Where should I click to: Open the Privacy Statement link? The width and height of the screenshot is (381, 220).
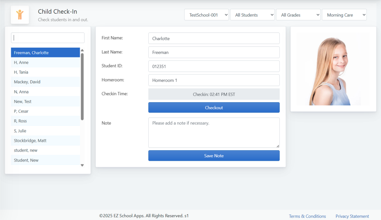(x=352, y=216)
